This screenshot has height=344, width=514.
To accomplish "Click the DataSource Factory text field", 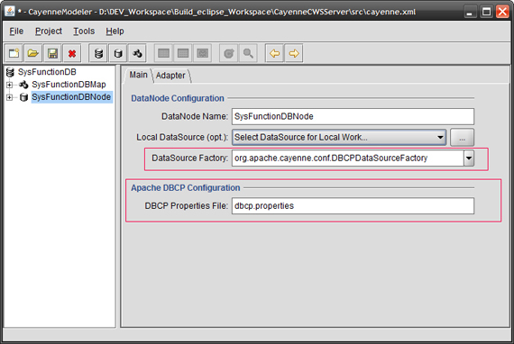I will [348, 158].
